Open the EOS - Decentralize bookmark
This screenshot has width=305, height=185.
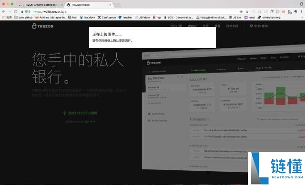coord(178,18)
